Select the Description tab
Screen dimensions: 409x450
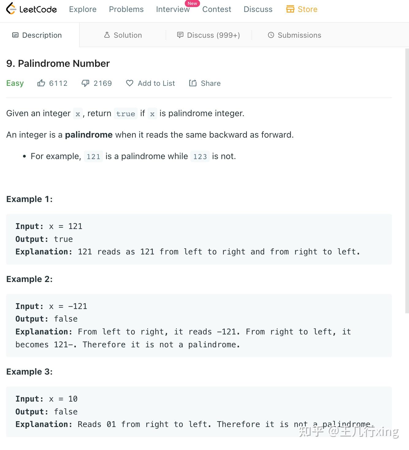tap(37, 35)
